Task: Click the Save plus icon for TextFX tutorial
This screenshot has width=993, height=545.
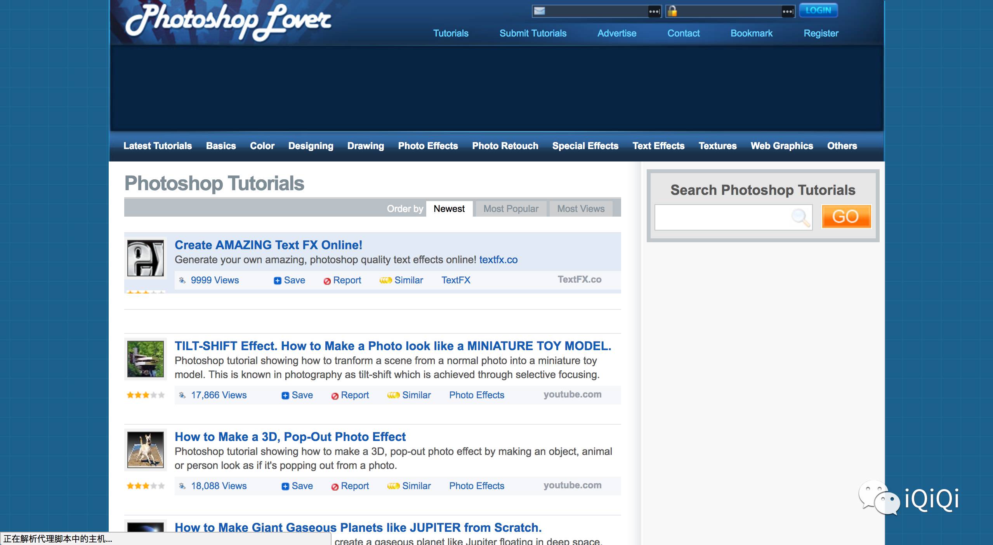Action: pyautogui.click(x=277, y=281)
